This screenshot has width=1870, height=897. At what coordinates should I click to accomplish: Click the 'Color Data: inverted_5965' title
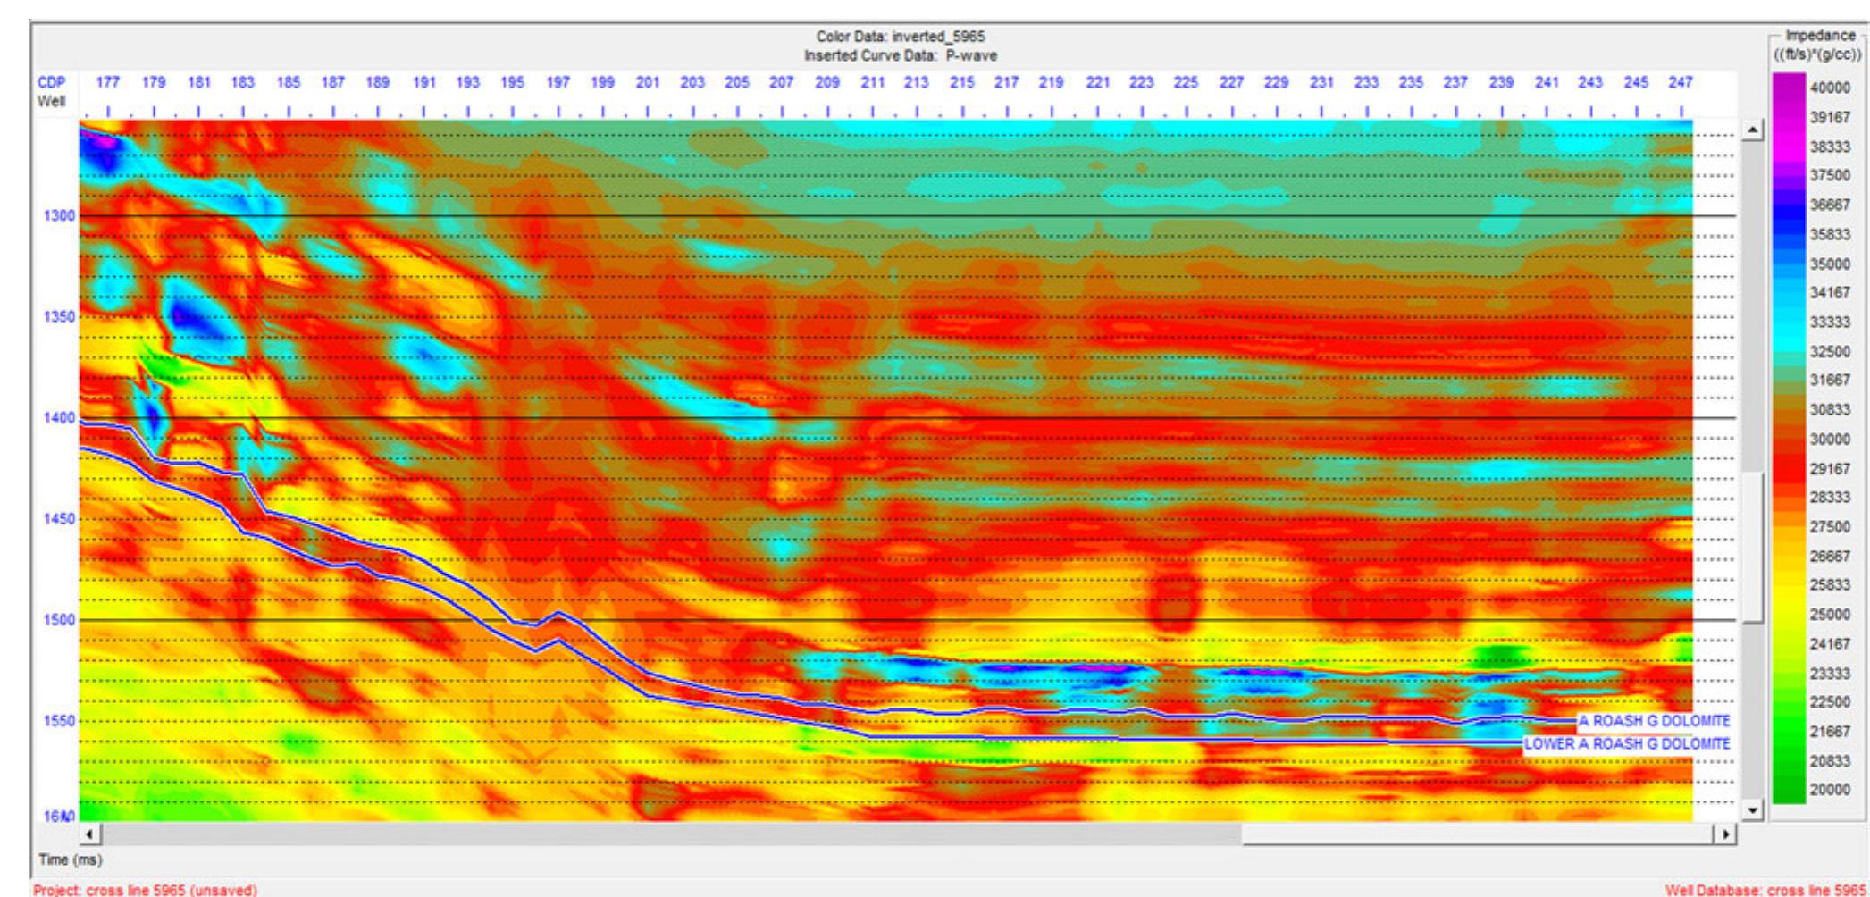[x=900, y=37]
